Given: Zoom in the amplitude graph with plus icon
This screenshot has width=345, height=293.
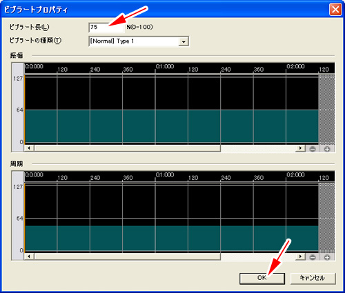Looking at the screenshot, I should pos(327,149).
